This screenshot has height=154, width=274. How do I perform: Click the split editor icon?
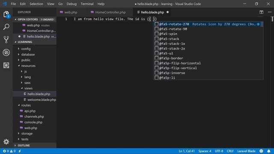pyautogui.click(x=261, y=12)
